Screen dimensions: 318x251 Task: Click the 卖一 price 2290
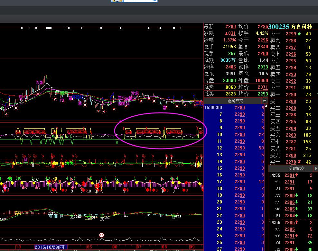click(291, 94)
